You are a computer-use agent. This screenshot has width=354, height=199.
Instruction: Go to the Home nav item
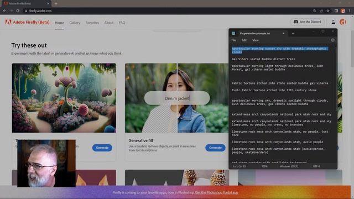(x=59, y=23)
